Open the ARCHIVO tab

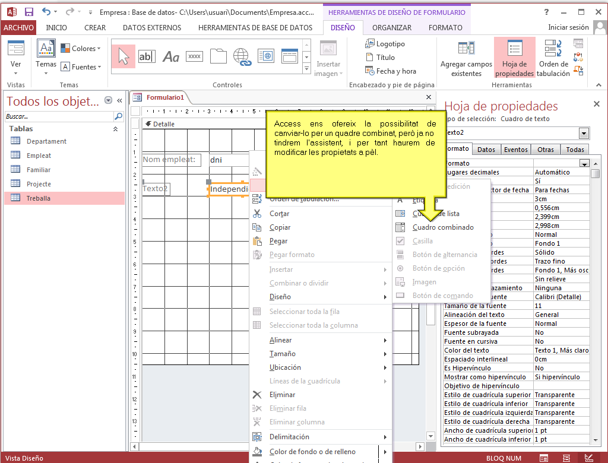tap(18, 27)
